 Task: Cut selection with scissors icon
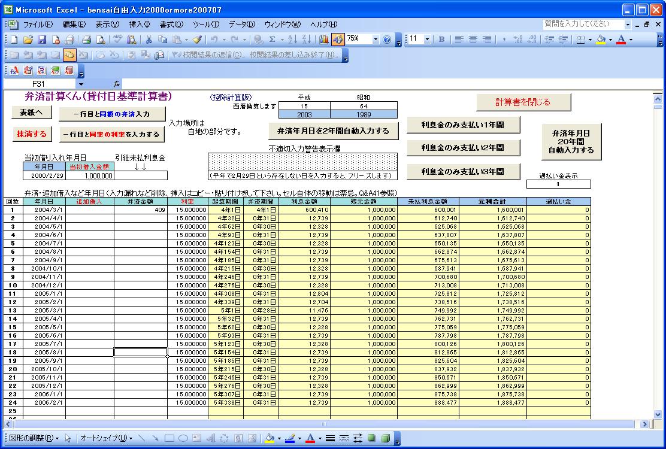tap(149, 40)
